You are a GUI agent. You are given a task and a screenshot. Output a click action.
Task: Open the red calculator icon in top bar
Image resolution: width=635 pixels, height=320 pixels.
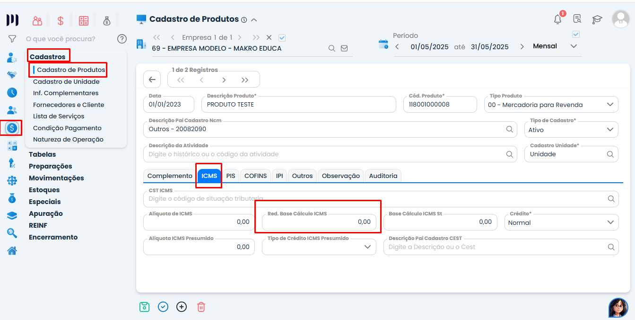tap(84, 20)
